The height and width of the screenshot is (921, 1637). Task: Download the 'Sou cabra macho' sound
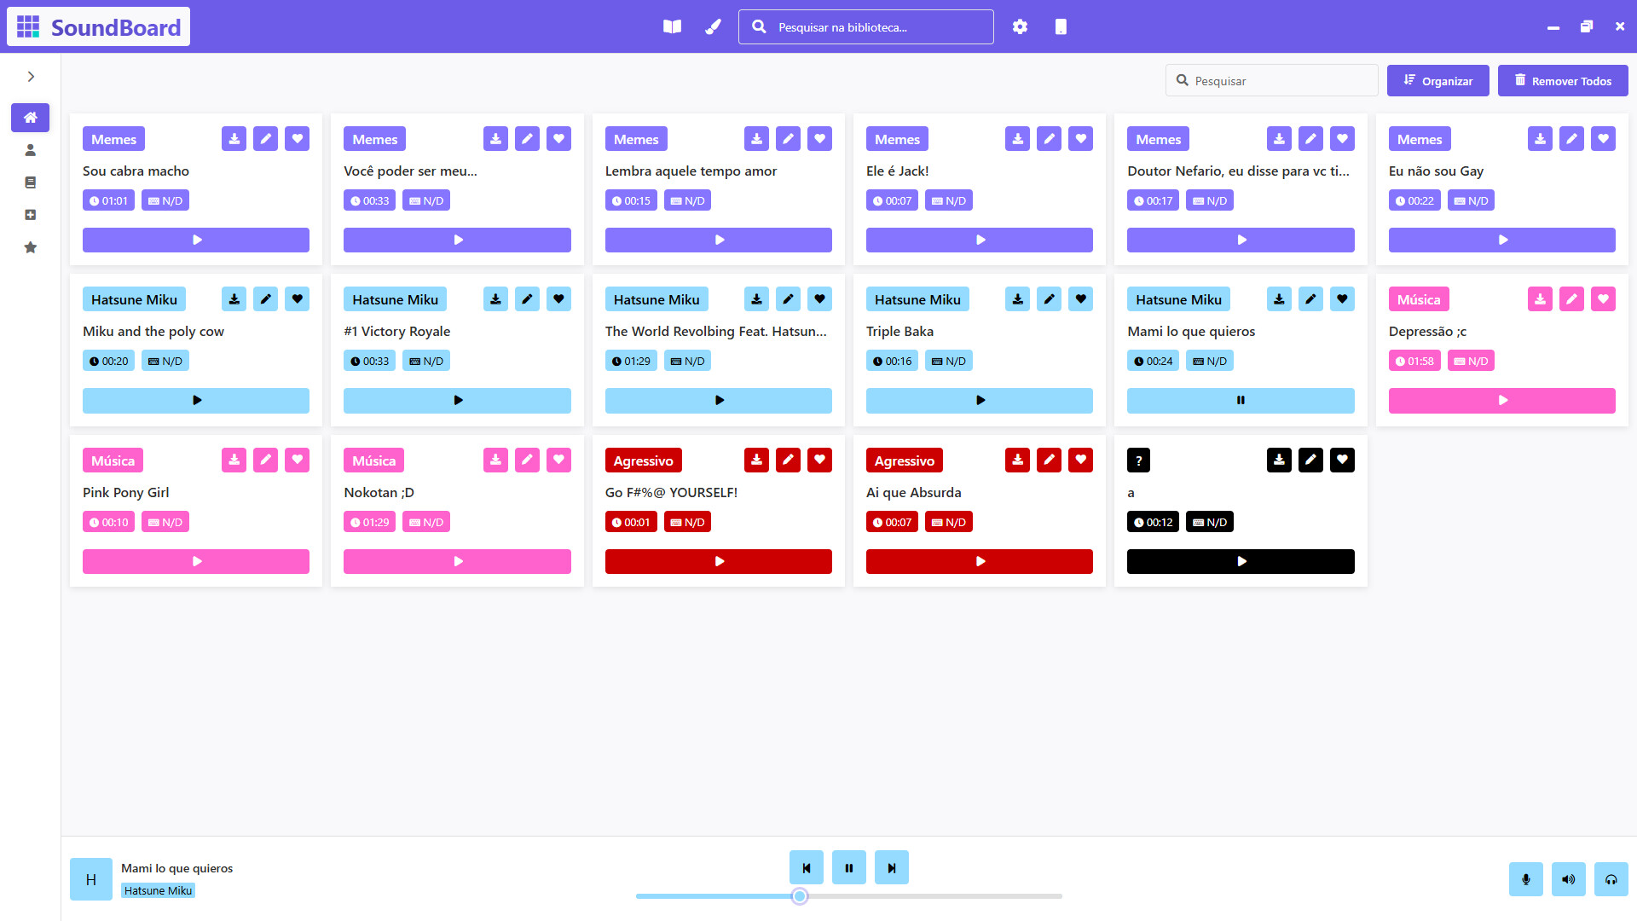tap(234, 138)
